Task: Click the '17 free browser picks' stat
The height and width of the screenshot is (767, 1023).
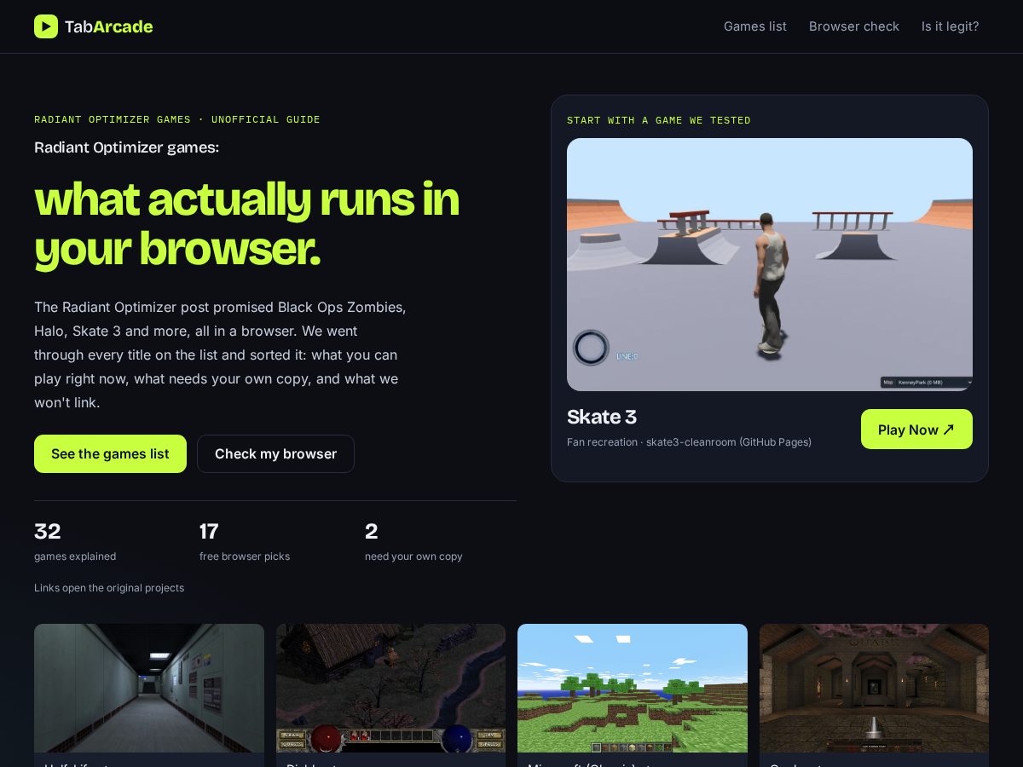Action: coord(245,542)
